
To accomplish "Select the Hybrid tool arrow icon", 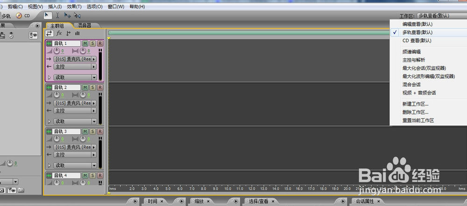I will pyautogui.click(x=48, y=15).
